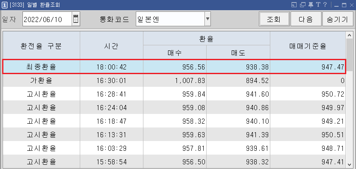Click the scrollbar up arrow
This screenshot has height=169, width=356.
click(x=349, y=35)
